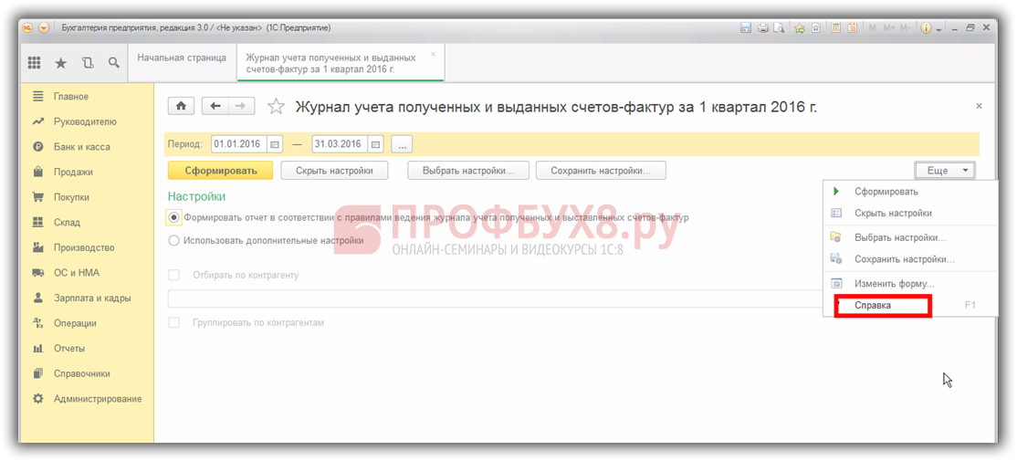This screenshot has height=461, width=1017.
Task: Click the Выбрать настройки... button
Action: click(468, 171)
